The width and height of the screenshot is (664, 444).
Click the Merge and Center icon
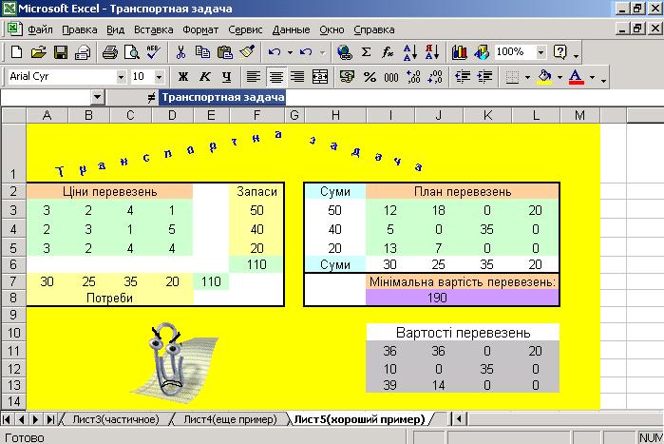320,76
